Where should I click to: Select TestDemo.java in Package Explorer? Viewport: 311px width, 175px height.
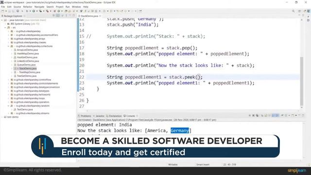tap(25, 109)
